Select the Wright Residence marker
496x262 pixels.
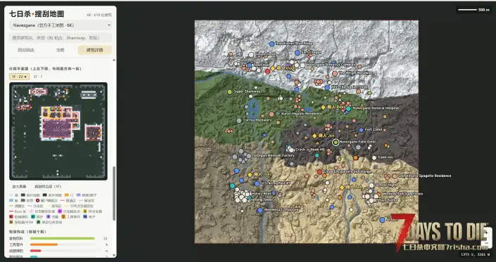coord(335,74)
